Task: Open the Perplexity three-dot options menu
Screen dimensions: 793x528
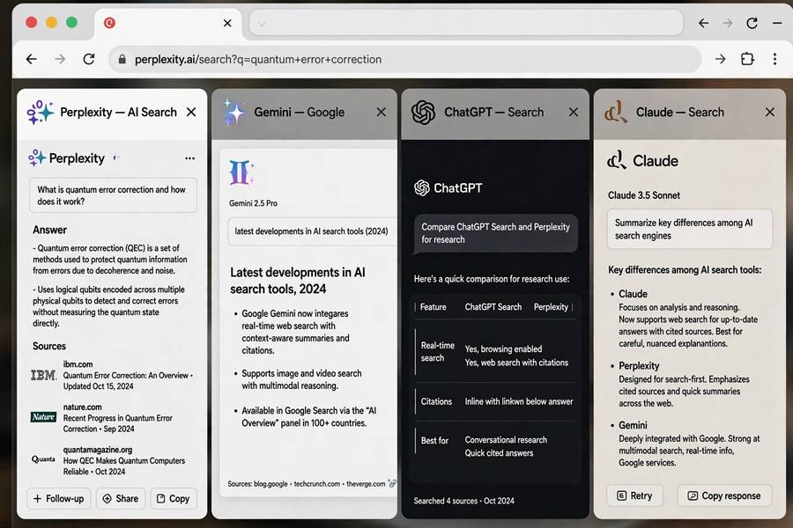Action: (189, 158)
